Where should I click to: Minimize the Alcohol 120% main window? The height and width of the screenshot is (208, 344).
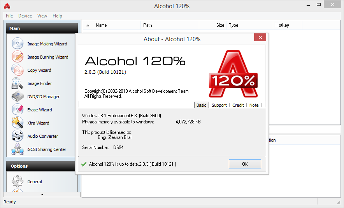coord(308,5)
